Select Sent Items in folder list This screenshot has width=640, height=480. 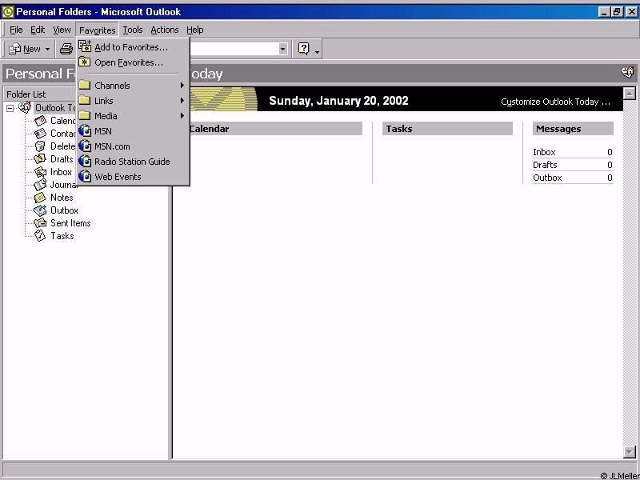pos(70,223)
